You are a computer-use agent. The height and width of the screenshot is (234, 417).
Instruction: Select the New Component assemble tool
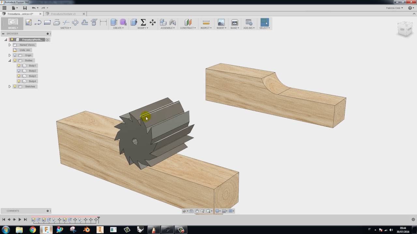(x=163, y=22)
